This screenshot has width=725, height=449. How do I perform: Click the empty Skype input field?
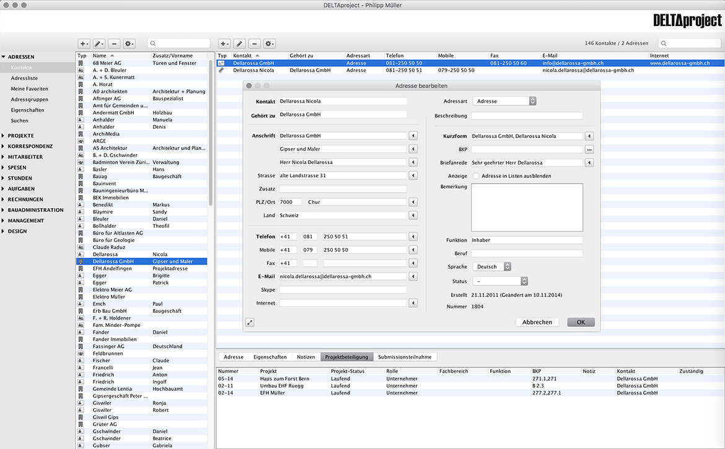[343, 290]
